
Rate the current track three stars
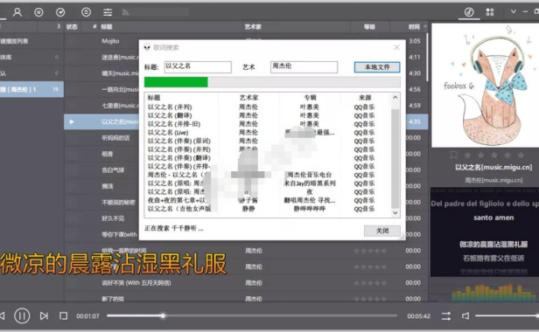coord(494,156)
